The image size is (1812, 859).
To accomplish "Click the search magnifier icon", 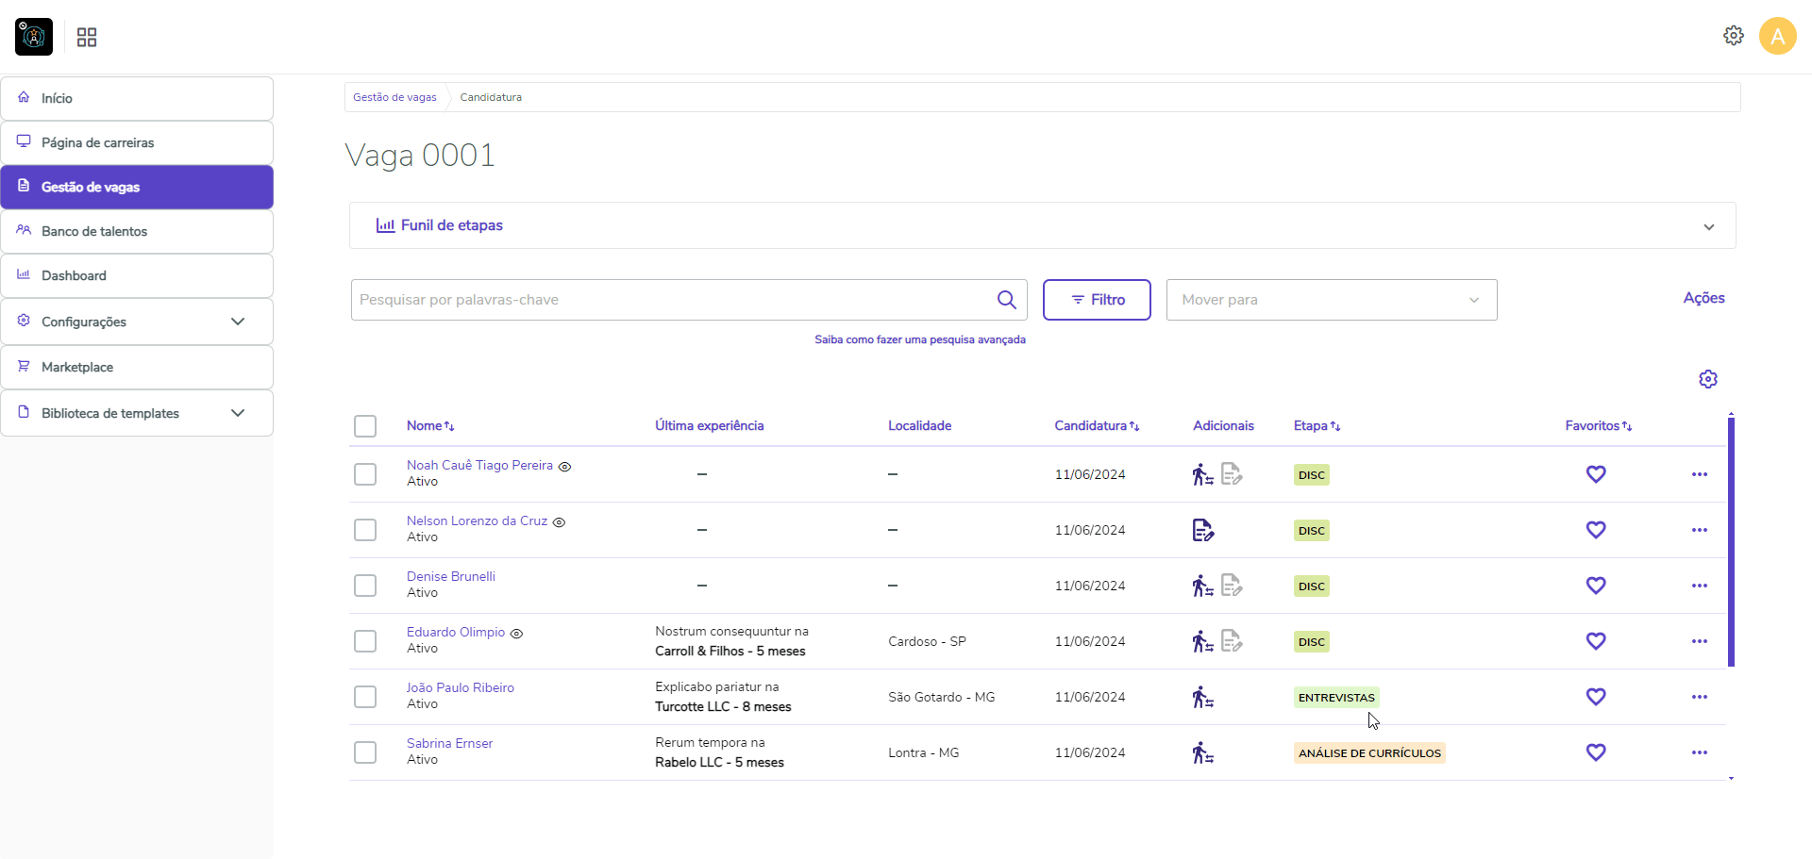I will tap(1006, 300).
